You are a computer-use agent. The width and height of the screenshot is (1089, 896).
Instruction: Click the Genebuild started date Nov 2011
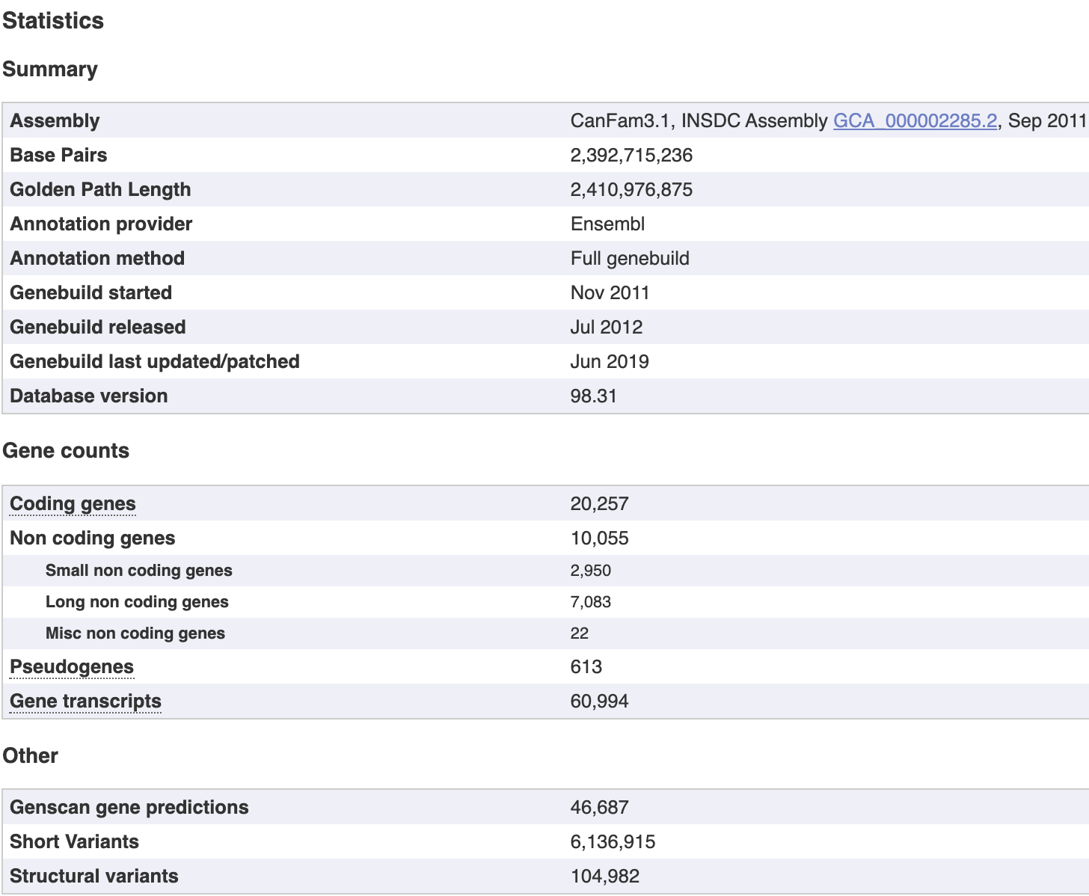click(610, 292)
